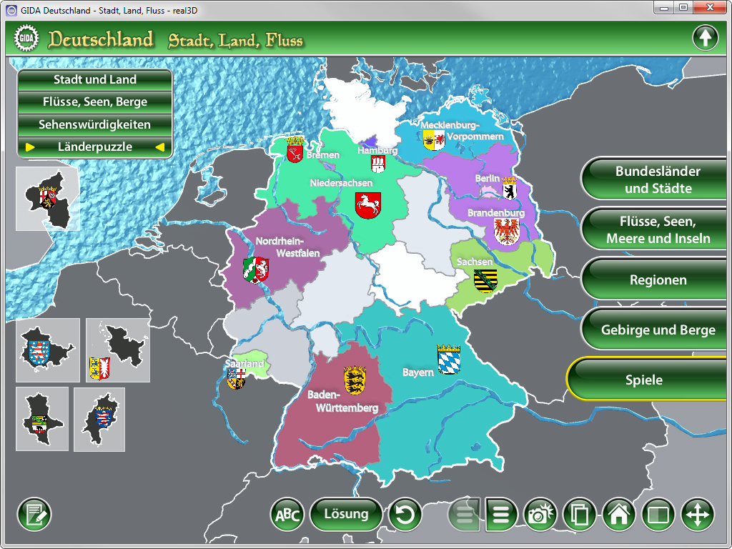The width and height of the screenshot is (732, 549).
Task: Open the Flüsse, Seen, Berge menu
Action: tap(95, 102)
